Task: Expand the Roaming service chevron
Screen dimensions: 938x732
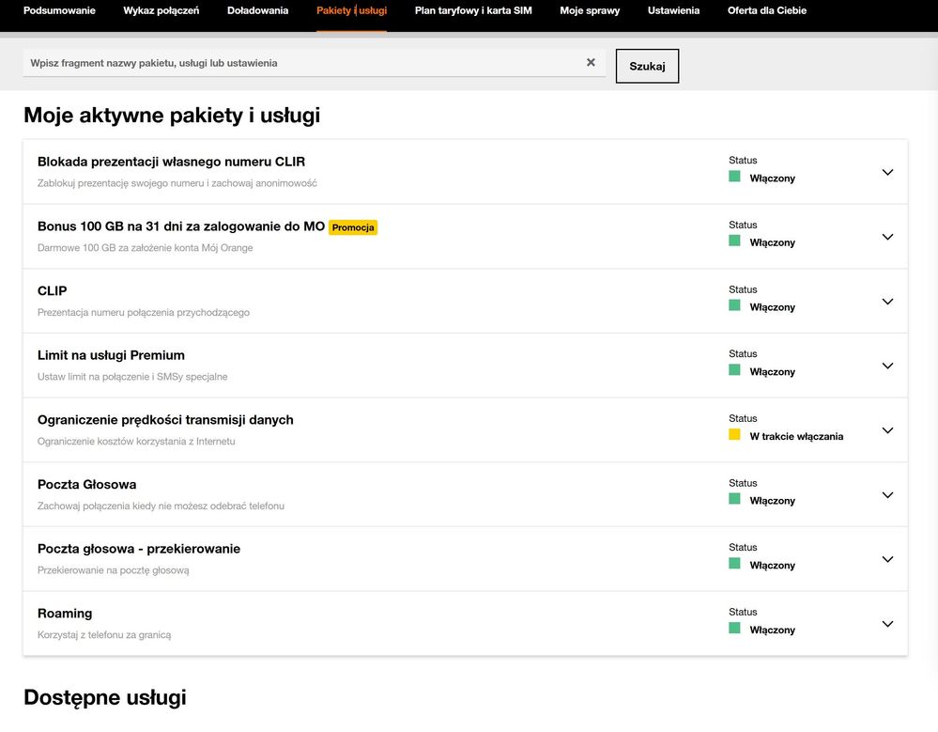Action: click(887, 624)
